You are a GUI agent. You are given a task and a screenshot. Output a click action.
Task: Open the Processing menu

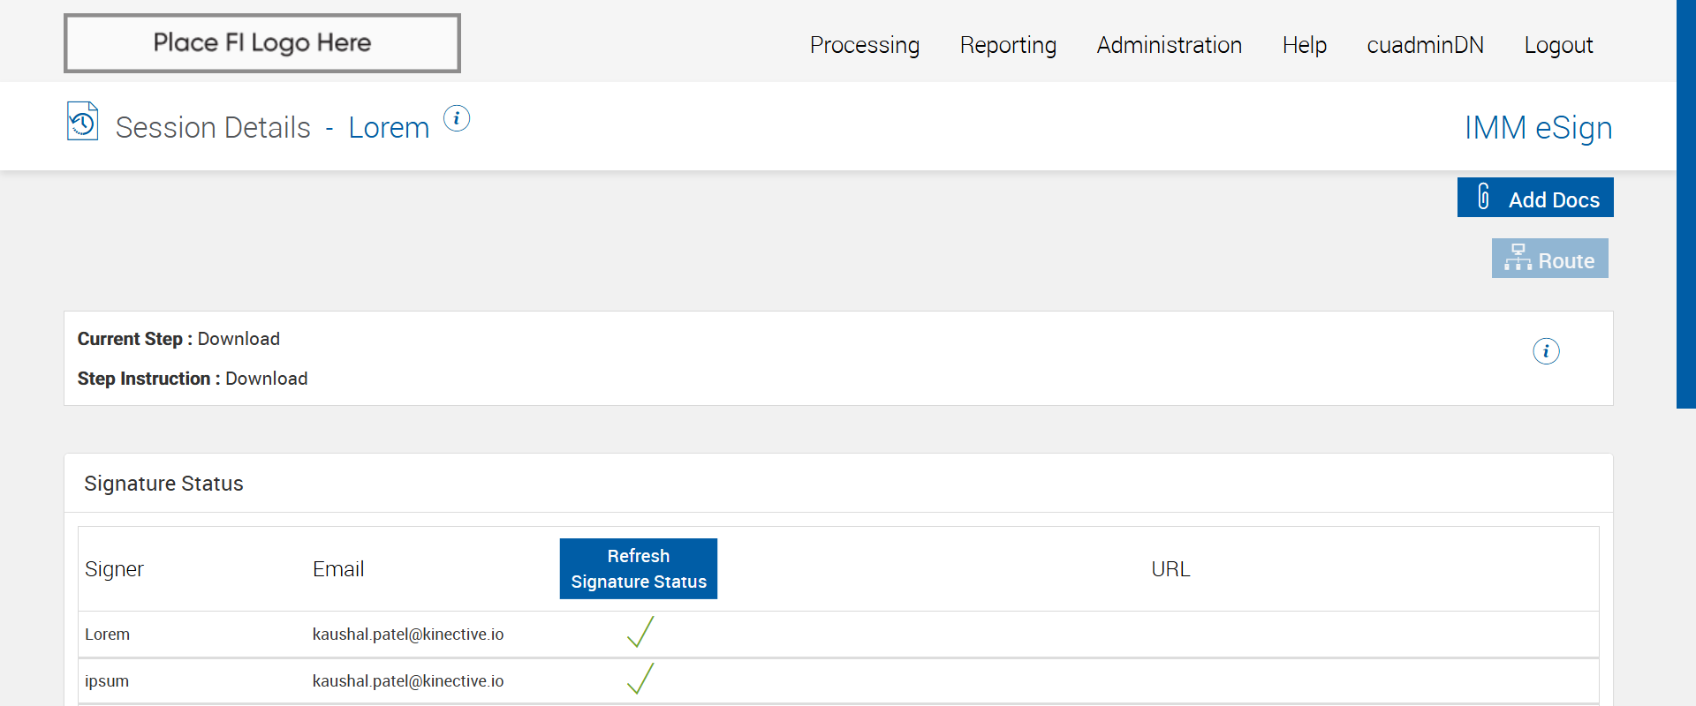864,45
